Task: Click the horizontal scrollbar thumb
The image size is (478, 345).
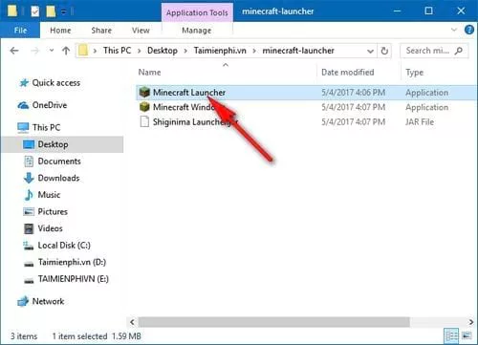Action: click(273, 322)
